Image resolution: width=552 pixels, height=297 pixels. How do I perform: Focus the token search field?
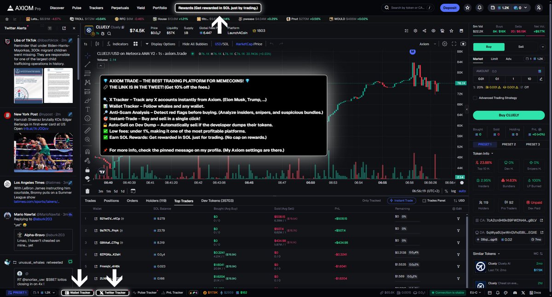tap(408, 8)
